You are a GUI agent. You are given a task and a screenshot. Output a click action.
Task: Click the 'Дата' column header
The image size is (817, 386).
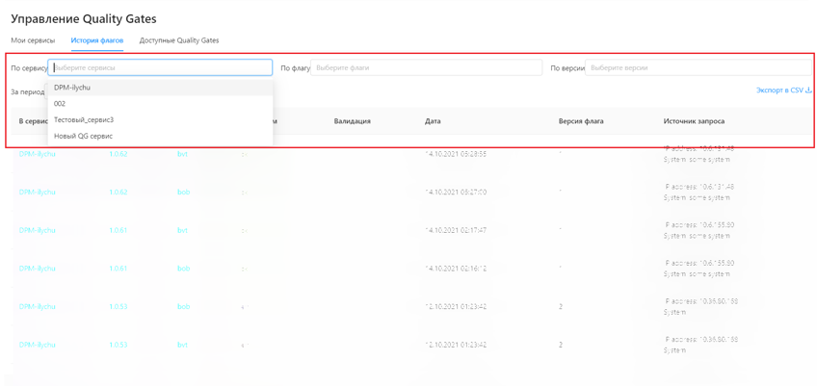[433, 121]
